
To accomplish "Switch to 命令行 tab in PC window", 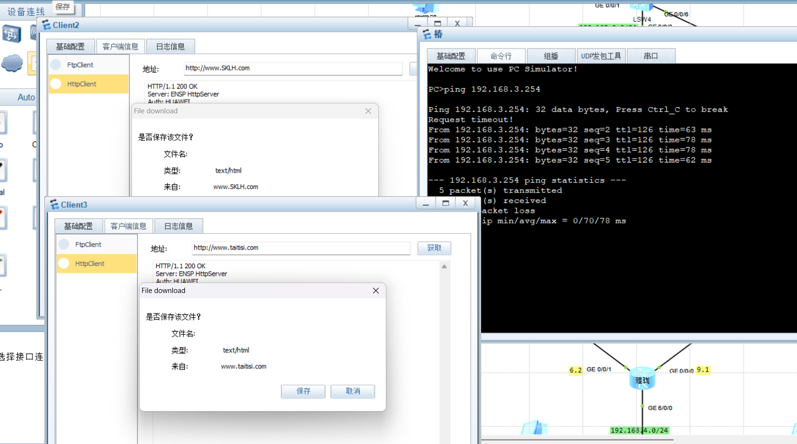I will [501, 56].
